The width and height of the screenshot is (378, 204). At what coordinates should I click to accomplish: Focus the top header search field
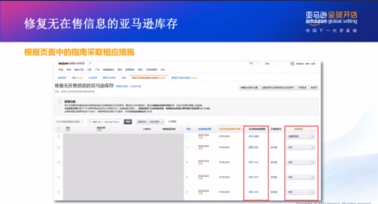tap(277, 63)
